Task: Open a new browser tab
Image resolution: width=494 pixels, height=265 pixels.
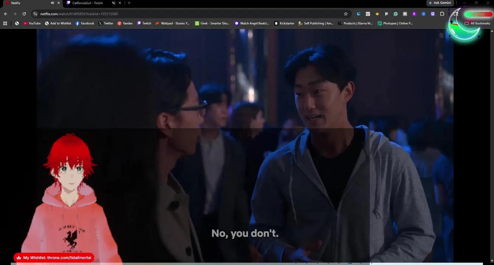Action: click(x=129, y=3)
